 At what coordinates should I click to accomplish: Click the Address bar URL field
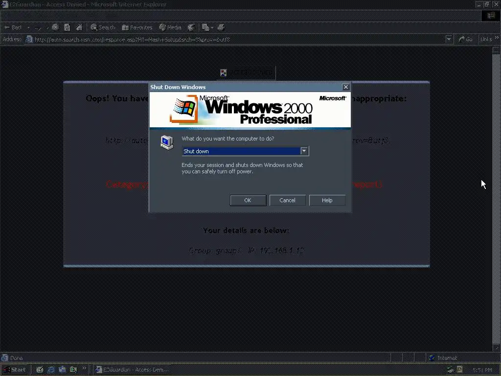click(239, 39)
